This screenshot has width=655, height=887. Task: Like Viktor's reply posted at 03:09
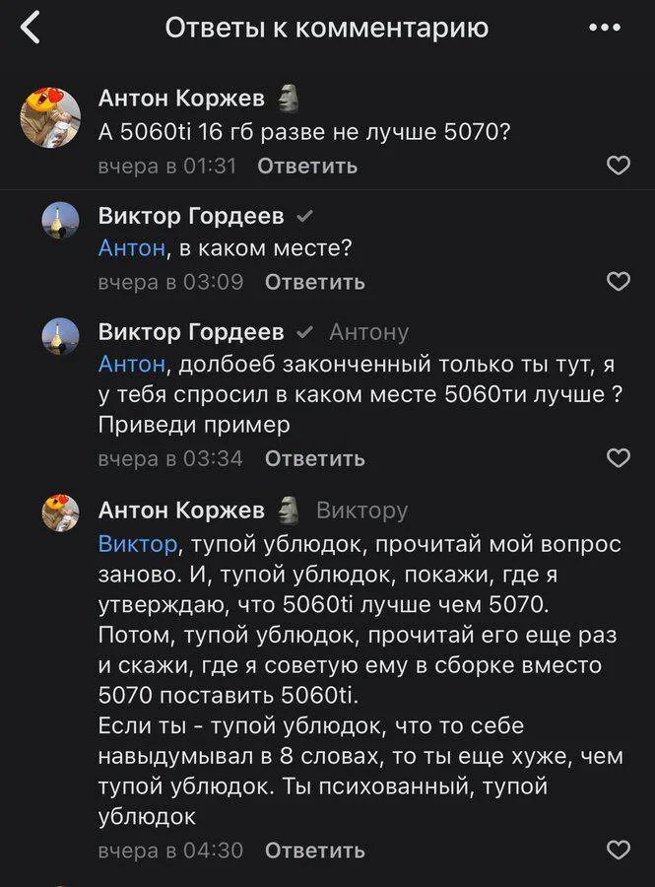tap(618, 282)
